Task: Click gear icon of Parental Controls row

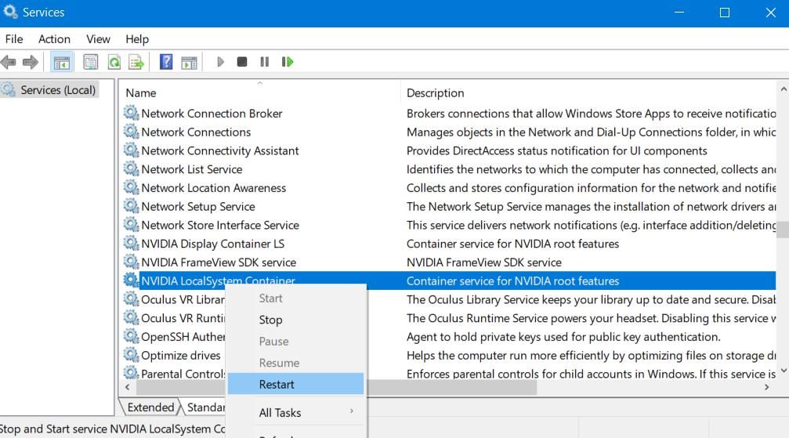Action: click(x=132, y=373)
